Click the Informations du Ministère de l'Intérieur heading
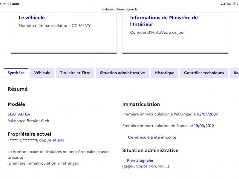 164,21
